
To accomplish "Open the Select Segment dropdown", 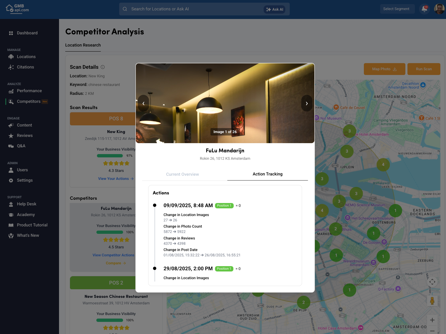I will pos(397,9).
